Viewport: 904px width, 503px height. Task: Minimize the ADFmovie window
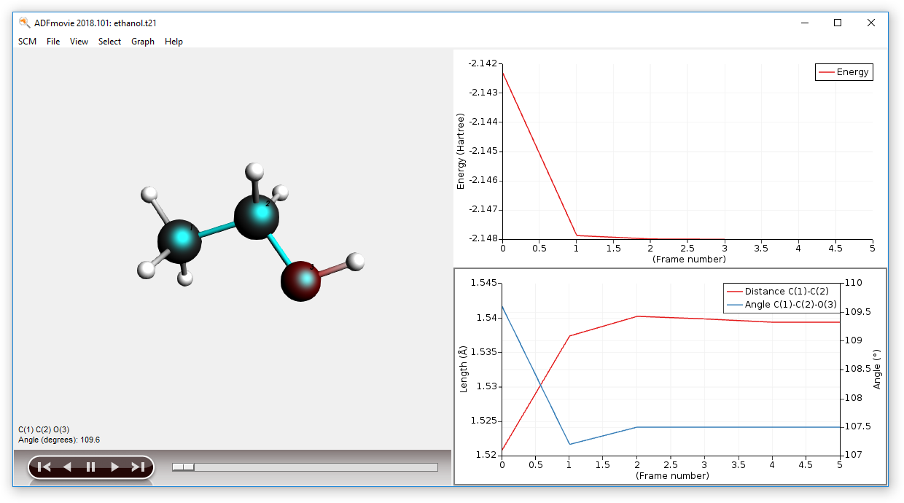point(804,23)
